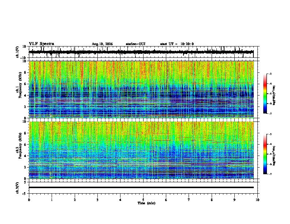Click the "8" kHz tick on ch.1 spectrogram

tap(26, 72)
